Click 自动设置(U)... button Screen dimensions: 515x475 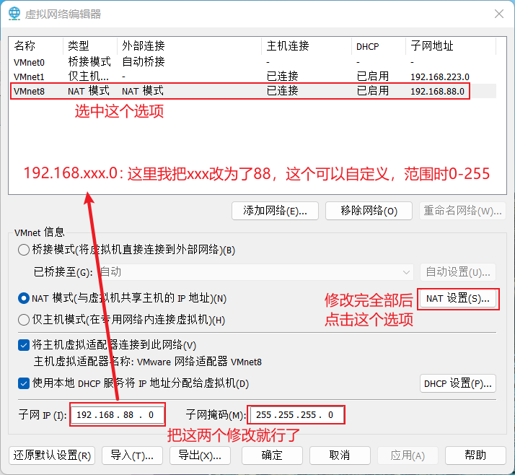[x=458, y=272]
